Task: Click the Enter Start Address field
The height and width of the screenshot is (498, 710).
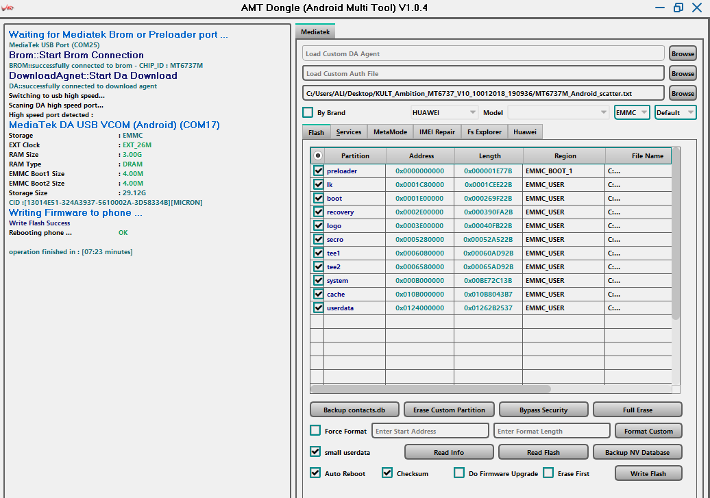Action: [430, 431]
